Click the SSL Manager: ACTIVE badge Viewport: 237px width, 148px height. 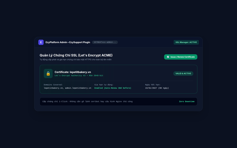(x=186, y=42)
